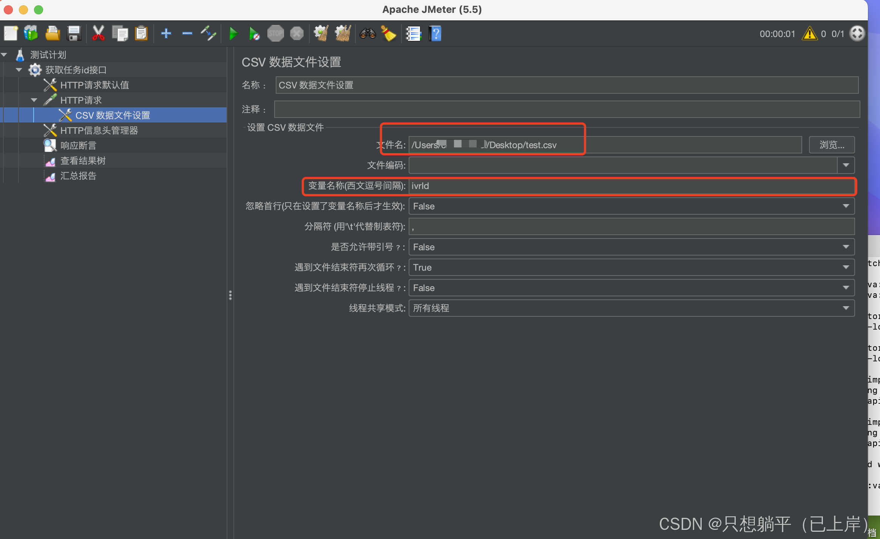Click the scissors Cut icon
880x539 pixels.
98,34
